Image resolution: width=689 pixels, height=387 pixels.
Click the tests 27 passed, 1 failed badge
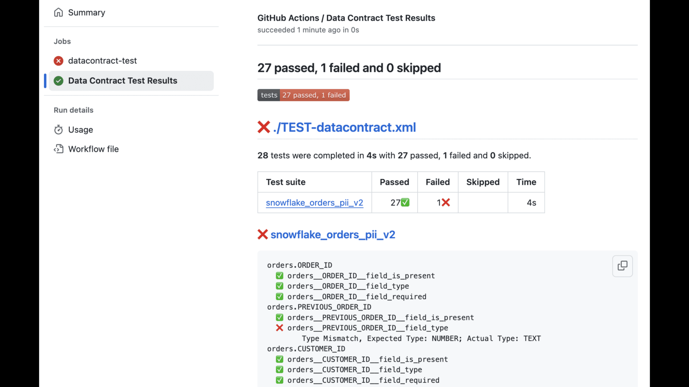[304, 95]
